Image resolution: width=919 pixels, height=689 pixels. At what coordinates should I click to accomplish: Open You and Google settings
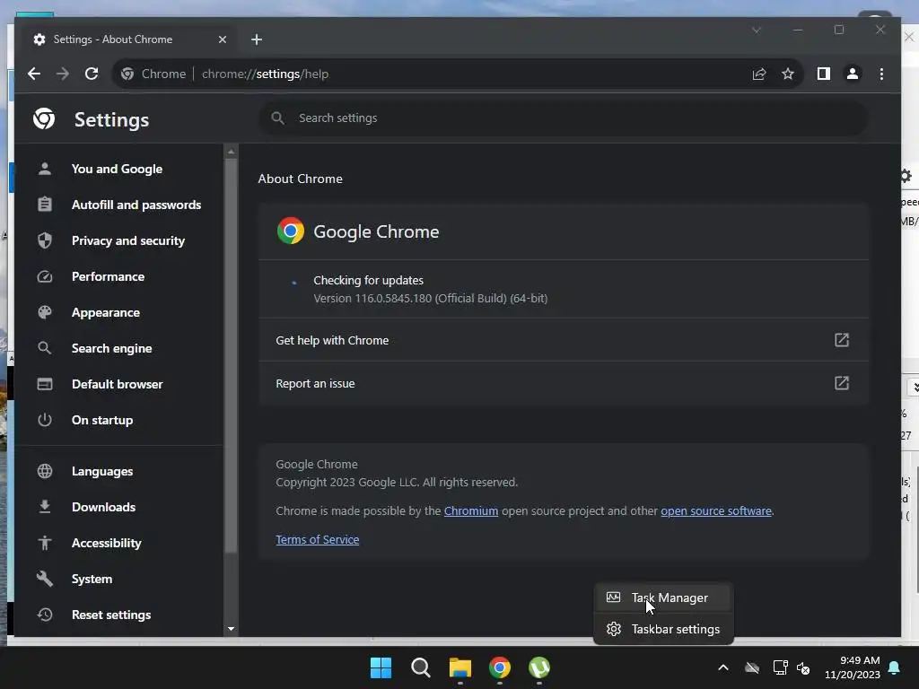pos(117,169)
